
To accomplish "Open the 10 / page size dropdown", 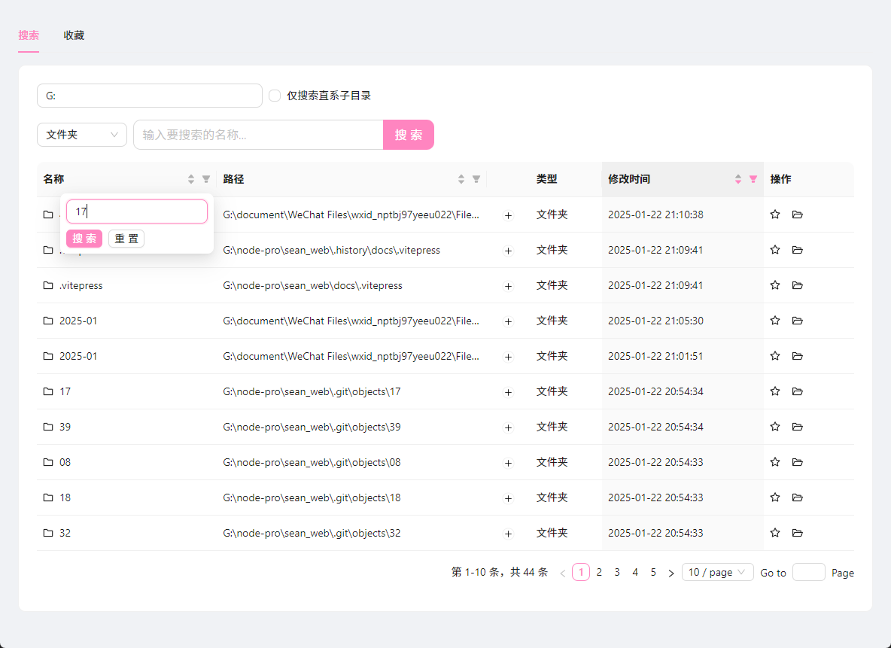I will point(717,572).
